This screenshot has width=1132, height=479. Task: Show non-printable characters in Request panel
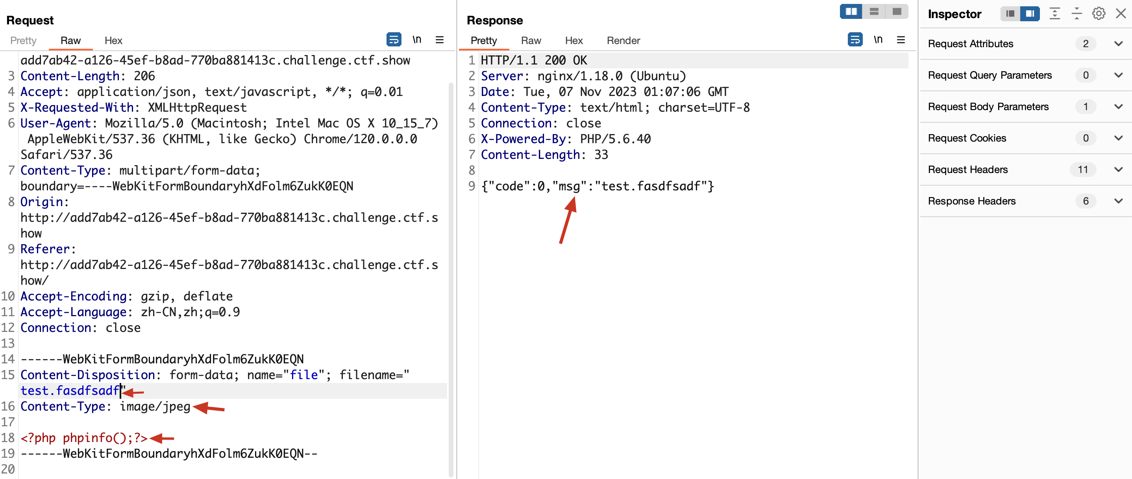(416, 40)
